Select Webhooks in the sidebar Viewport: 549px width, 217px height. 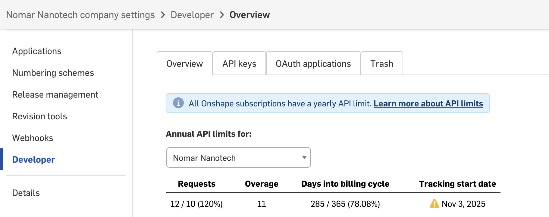(x=33, y=138)
